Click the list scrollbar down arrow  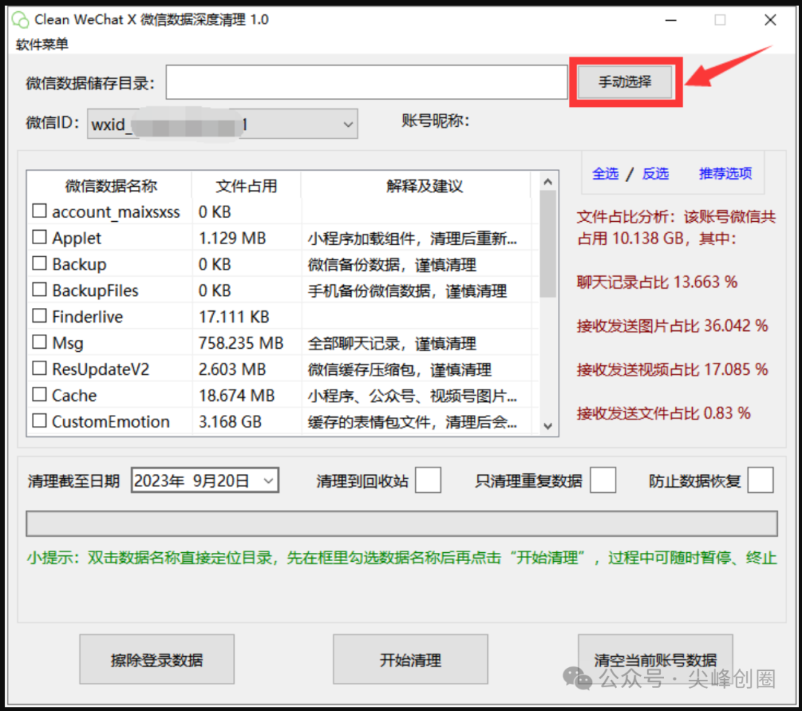(x=548, y=426)
